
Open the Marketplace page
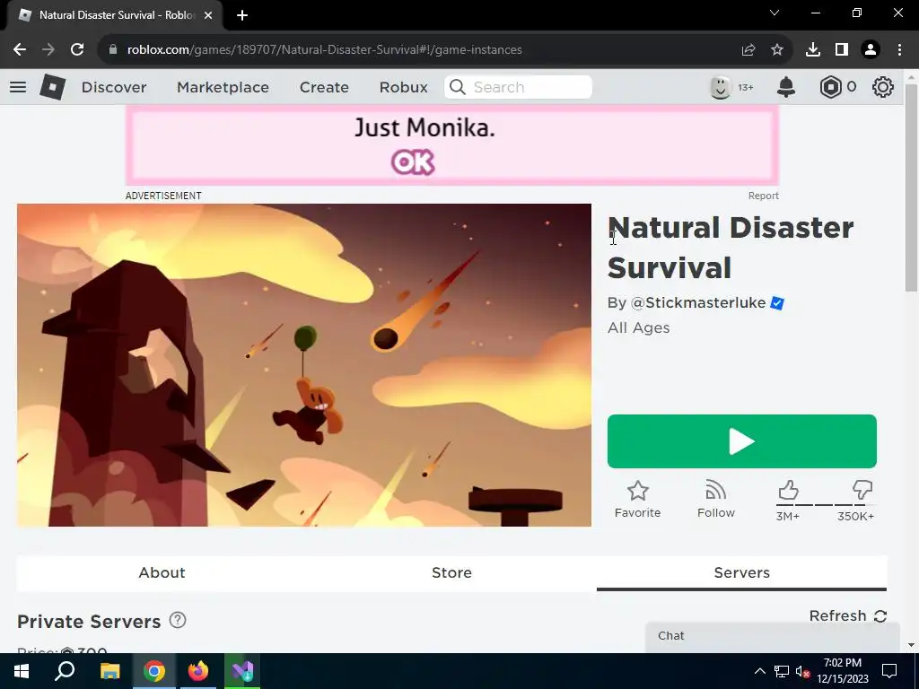223,87
